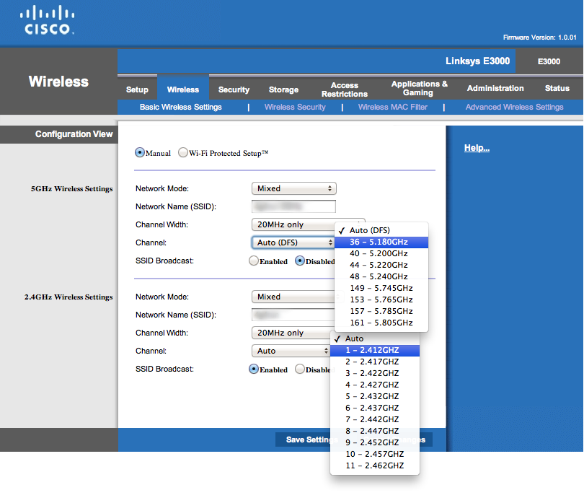
Task: Choose channel 161 - 5.805GHz
Action: (381, 323)
